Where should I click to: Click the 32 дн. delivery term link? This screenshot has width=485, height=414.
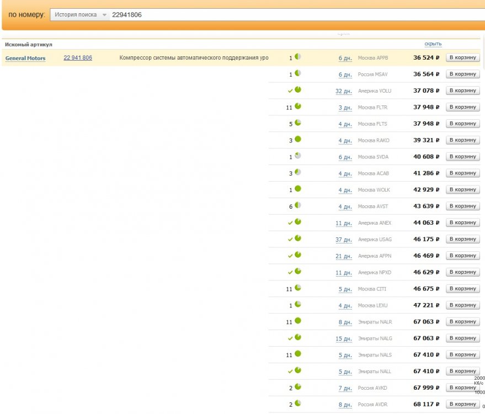point(344,91)
